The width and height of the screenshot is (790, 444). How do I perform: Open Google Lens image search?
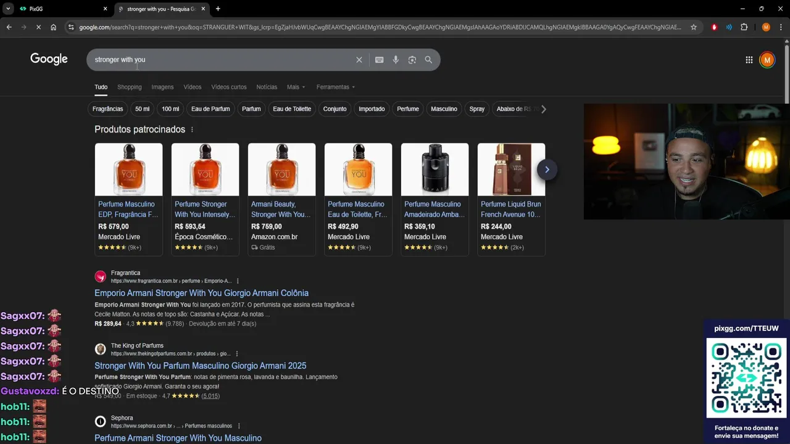pos(412,60)
